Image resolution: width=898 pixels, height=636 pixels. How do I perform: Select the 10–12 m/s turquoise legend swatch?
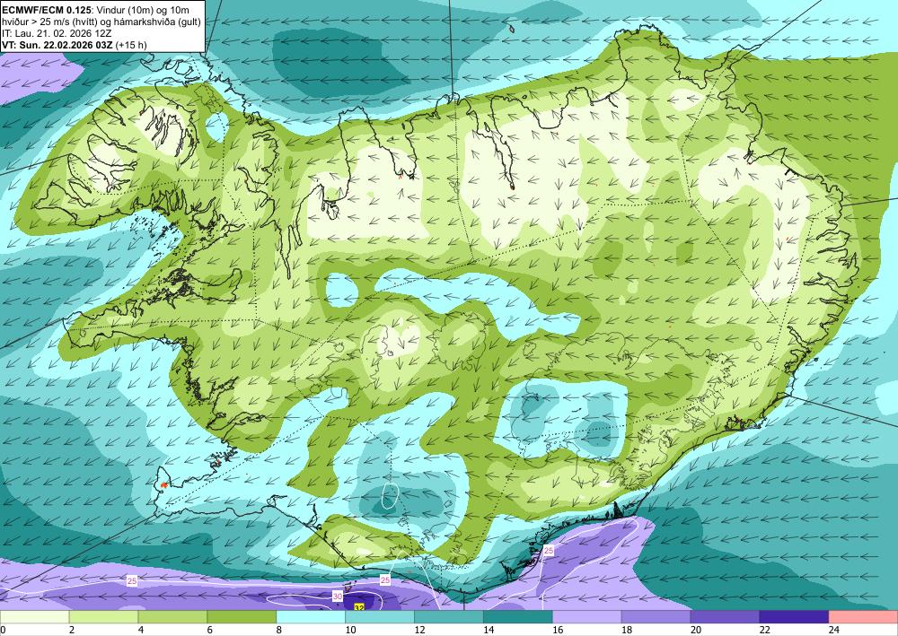click(380, 617)
